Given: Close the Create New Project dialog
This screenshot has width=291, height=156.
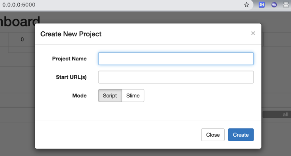Looking at the screenshot, I should 213,135.
